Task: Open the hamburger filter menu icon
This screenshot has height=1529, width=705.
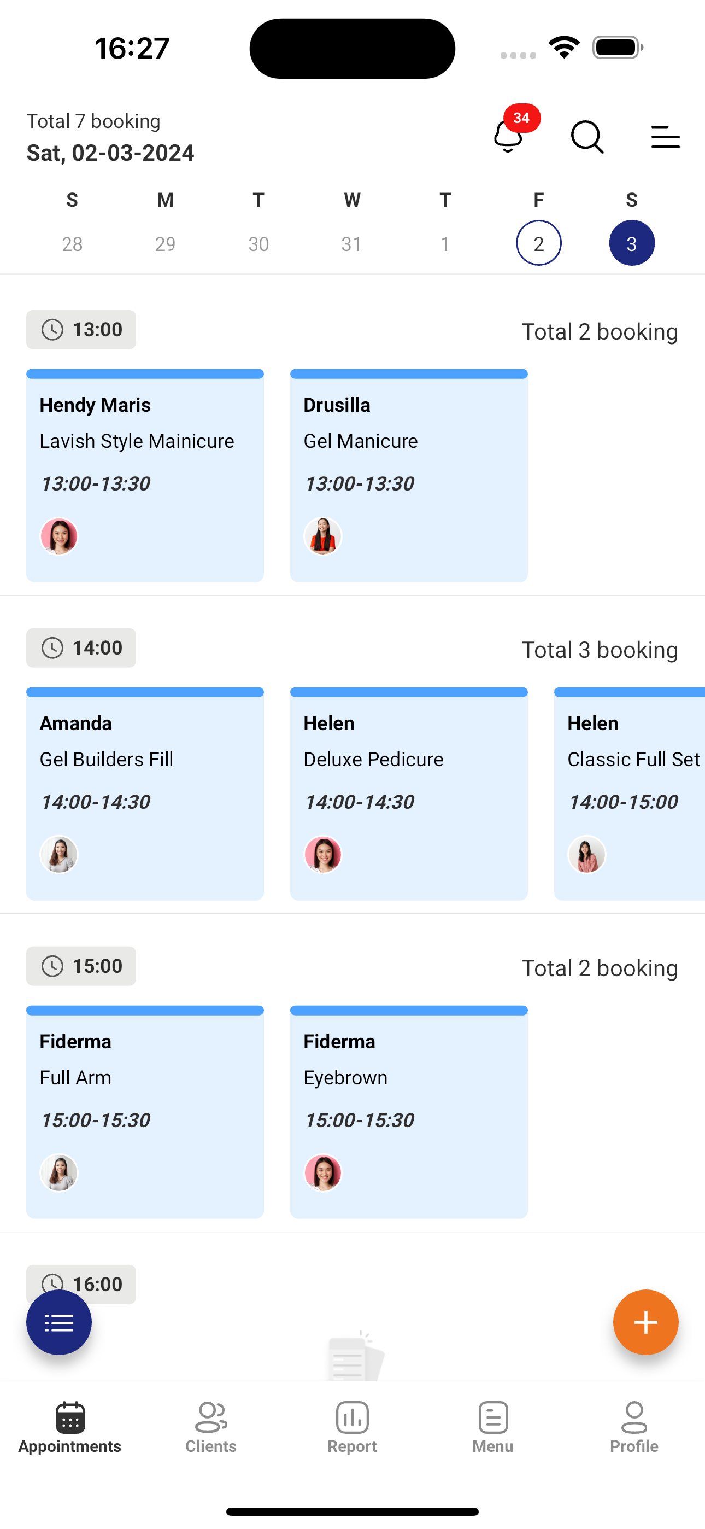Action: [665, 137]
